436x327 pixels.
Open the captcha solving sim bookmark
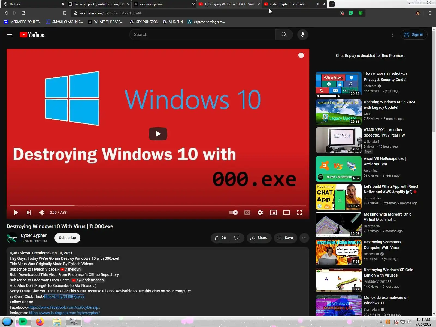(x=206, y=22)
